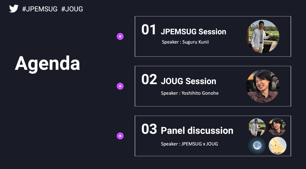Screen dimensions: 306x169
Task: Click the purple dot beside item 01
Action: pyautogui.click(x=120, y=37)
